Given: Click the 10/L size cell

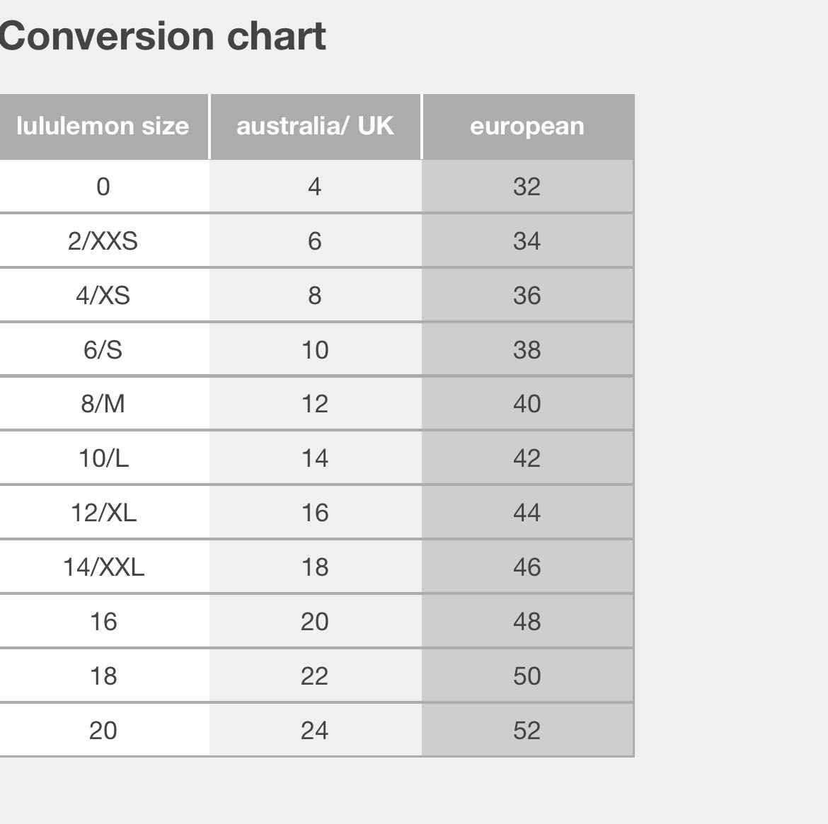Looking at the screenshot, I should tap(104, 458).
